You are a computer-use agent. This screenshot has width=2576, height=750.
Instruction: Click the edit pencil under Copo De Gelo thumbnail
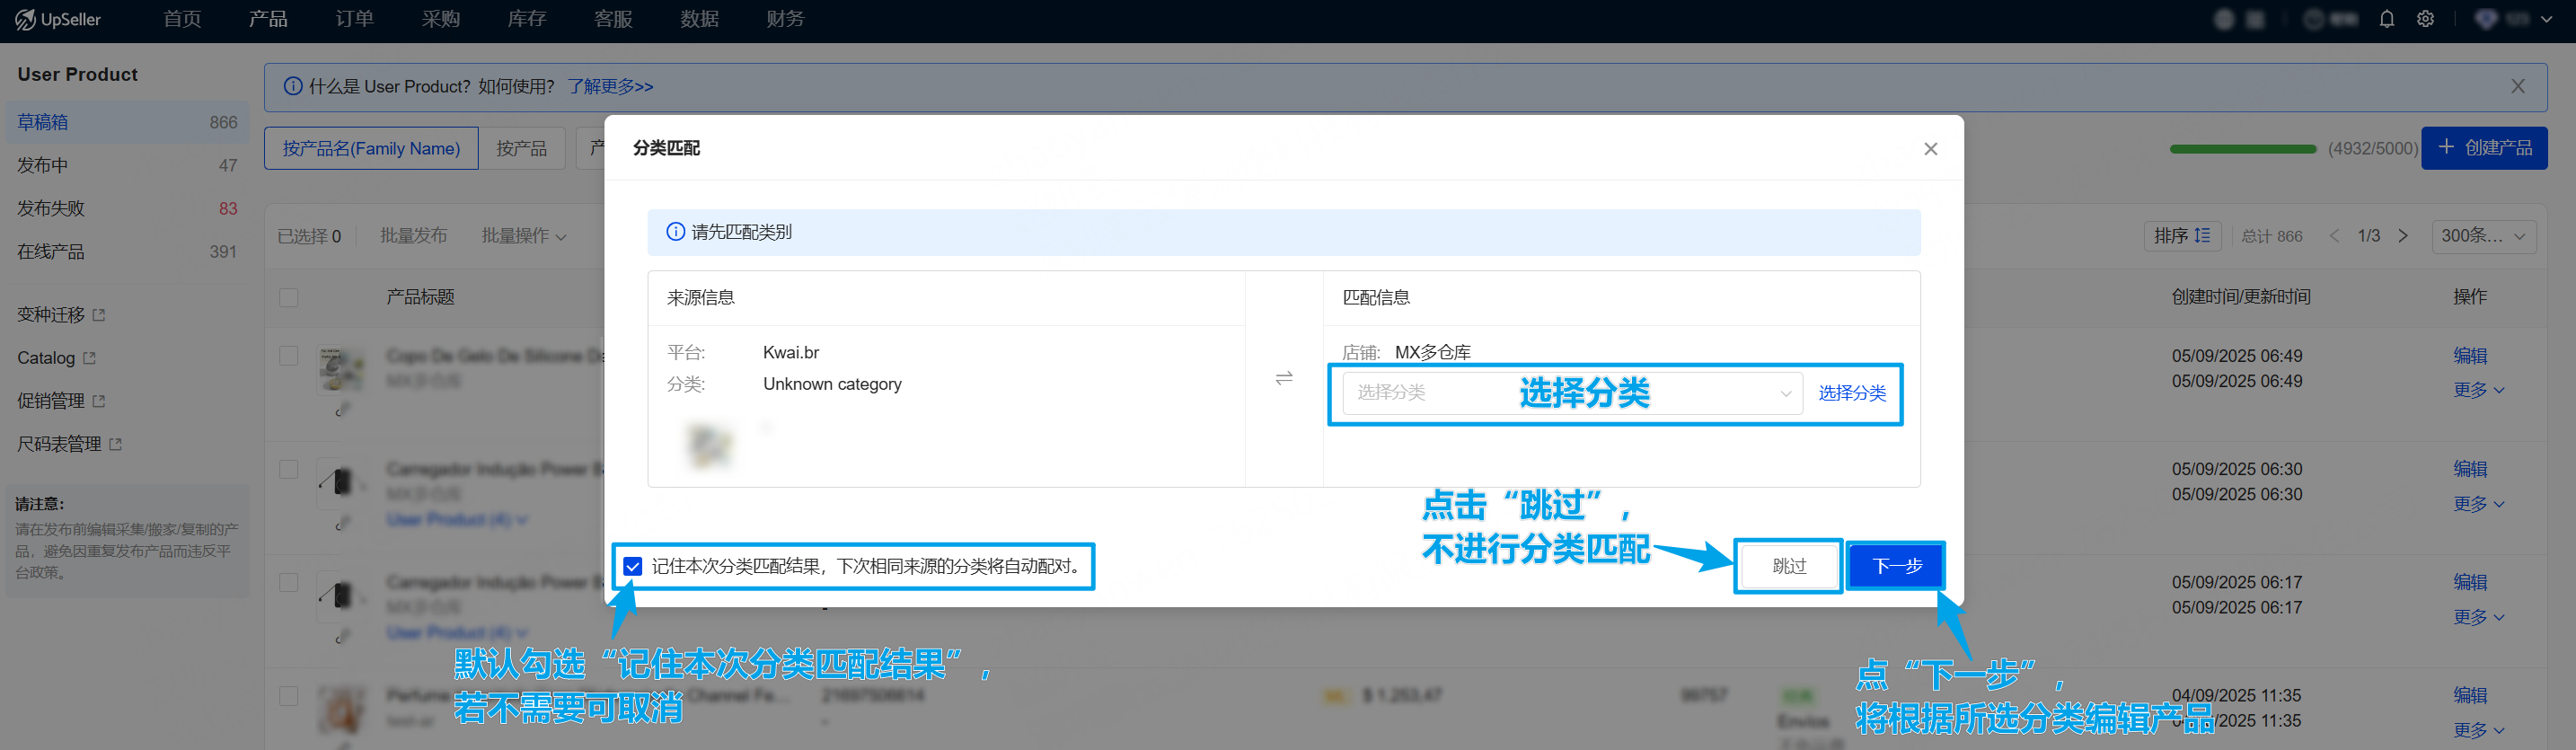tap(342, 410)
